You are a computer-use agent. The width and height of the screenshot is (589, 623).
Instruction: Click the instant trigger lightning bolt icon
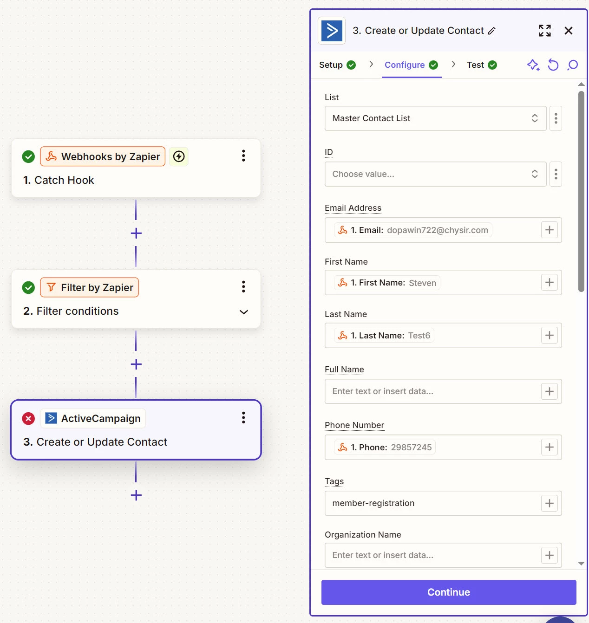pos(179,156)
